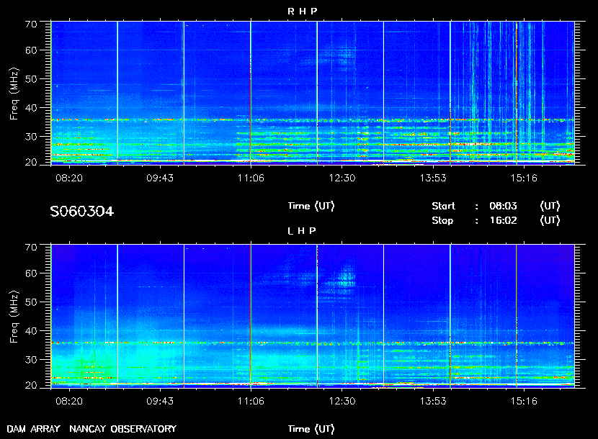598x439 pixels.
Task: Click the 12:30 time tick under LHP plot
Action: coord(342,401)
